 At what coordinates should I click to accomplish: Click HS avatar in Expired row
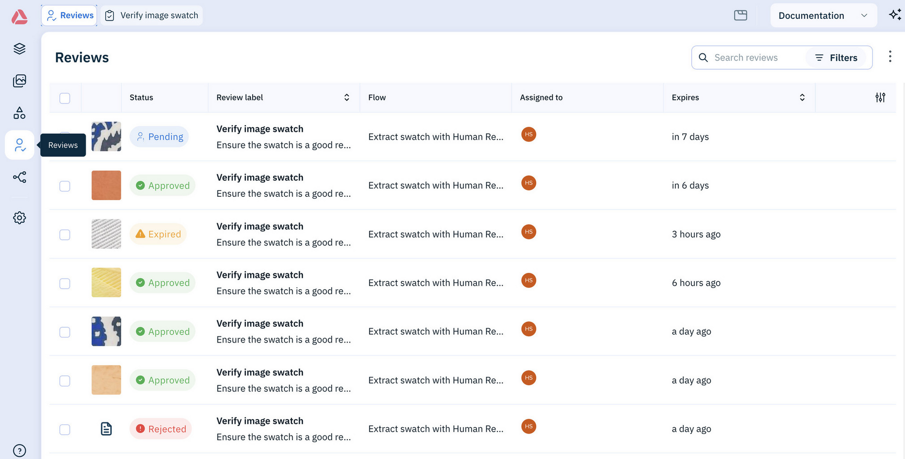[x=529, y=232]
